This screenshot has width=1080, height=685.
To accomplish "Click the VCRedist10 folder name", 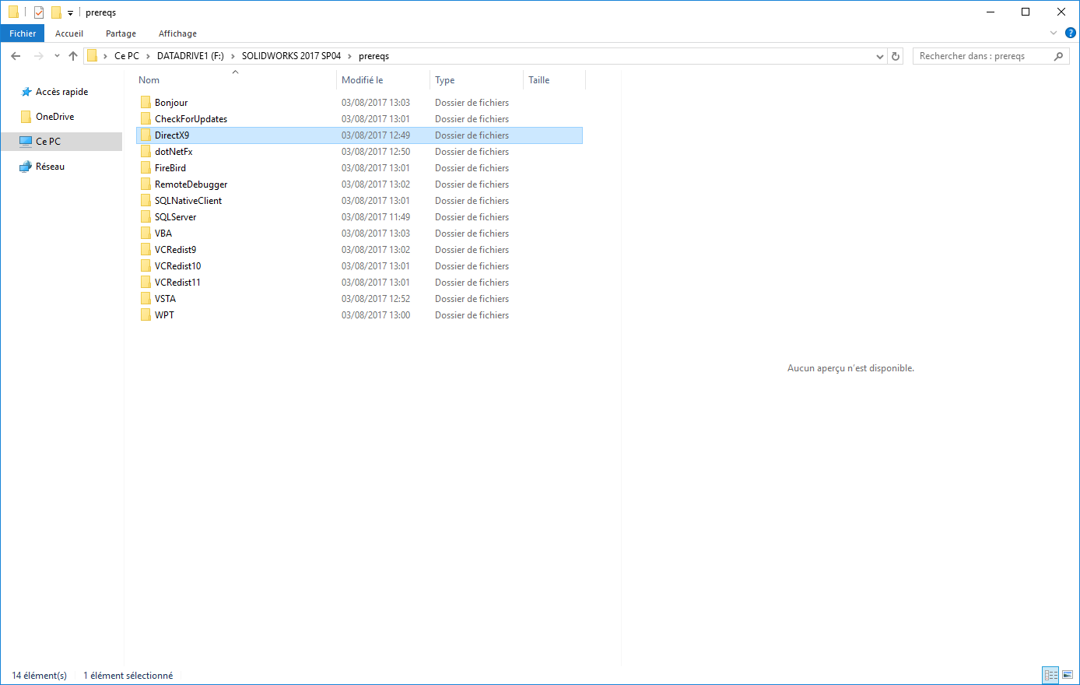I will click(x=178, y=266).
